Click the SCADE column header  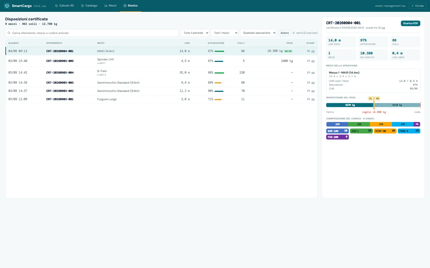coord(310,43)
